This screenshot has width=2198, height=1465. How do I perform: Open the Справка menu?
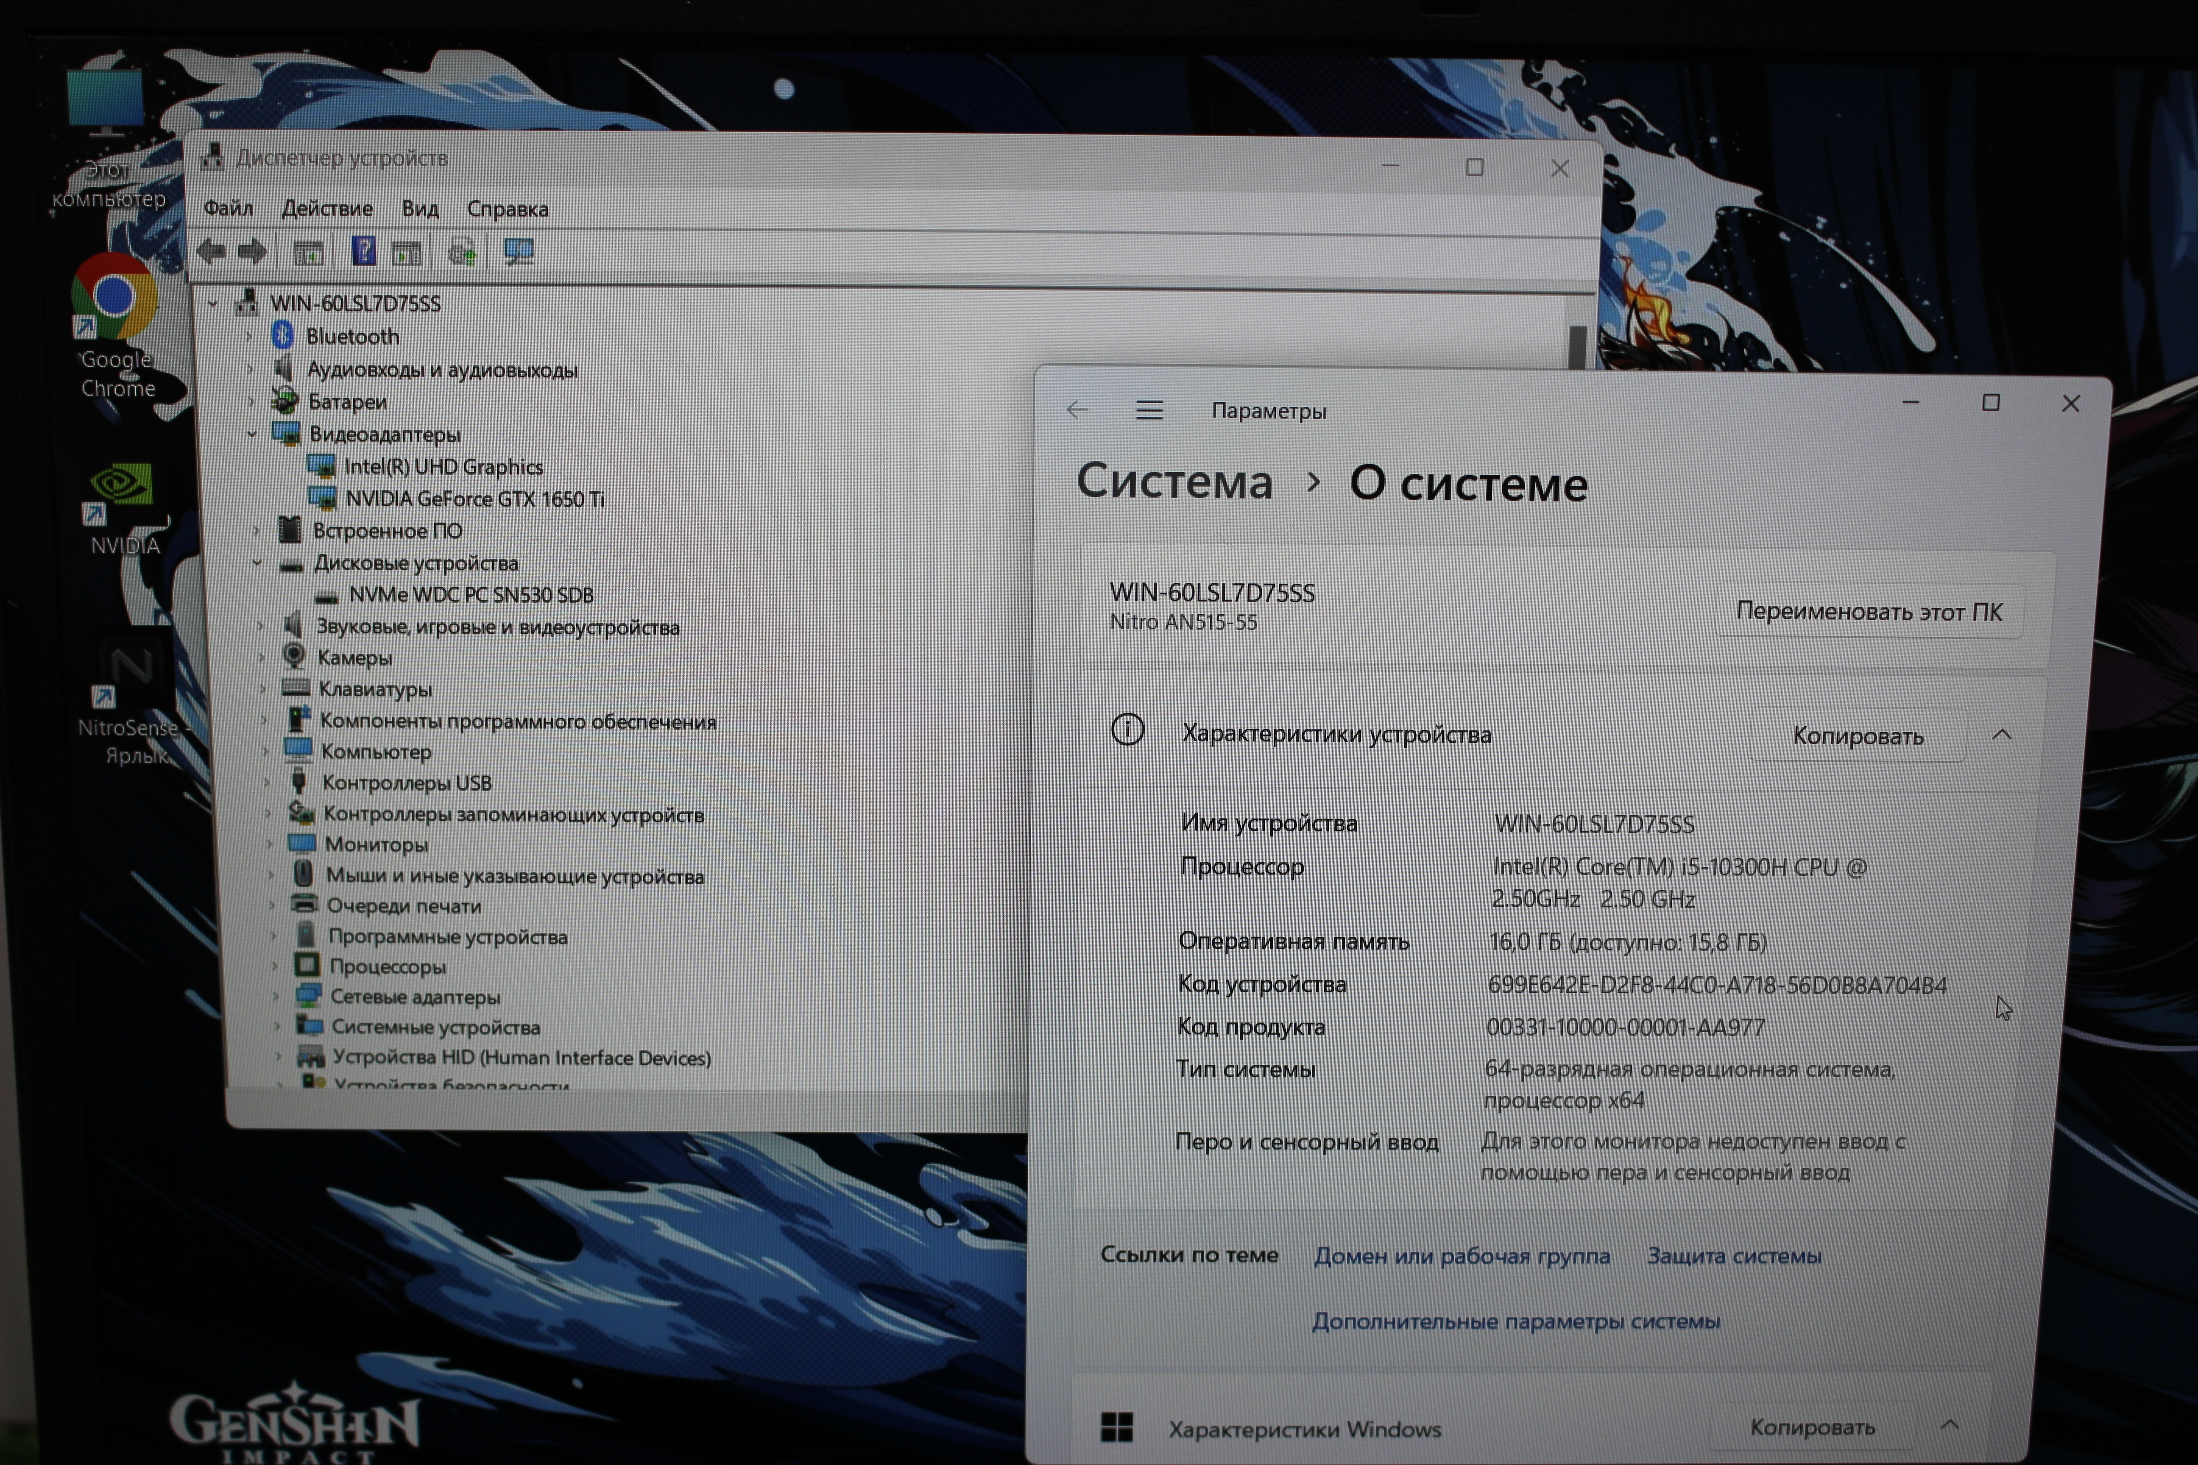[508, 209]
